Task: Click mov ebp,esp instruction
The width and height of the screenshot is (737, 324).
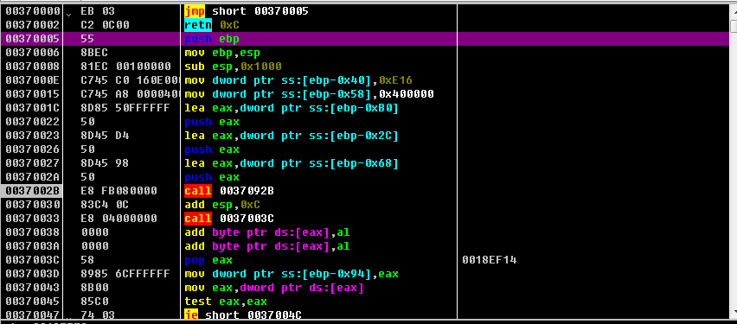Action: coord(223,53)
